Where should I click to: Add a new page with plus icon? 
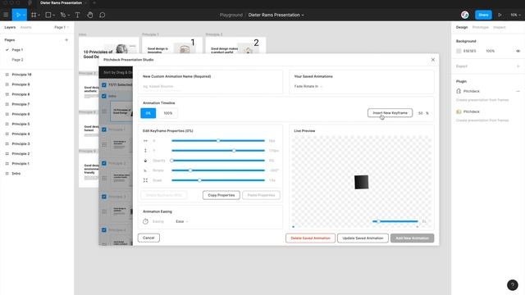click(66, 40)
